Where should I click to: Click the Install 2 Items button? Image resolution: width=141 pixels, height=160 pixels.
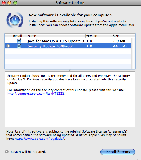pyautogui.click(x=118, y=152)
